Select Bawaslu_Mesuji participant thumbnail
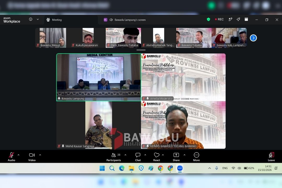This screenshot has height=188, width=282. tap(53, 38)
